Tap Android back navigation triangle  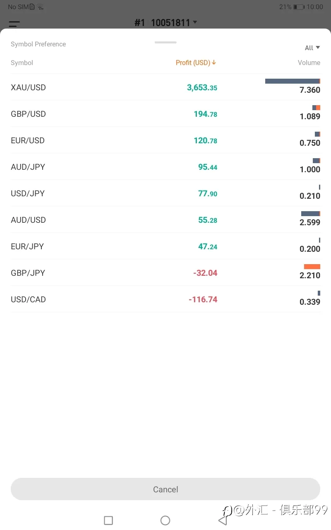pos(223,520)
